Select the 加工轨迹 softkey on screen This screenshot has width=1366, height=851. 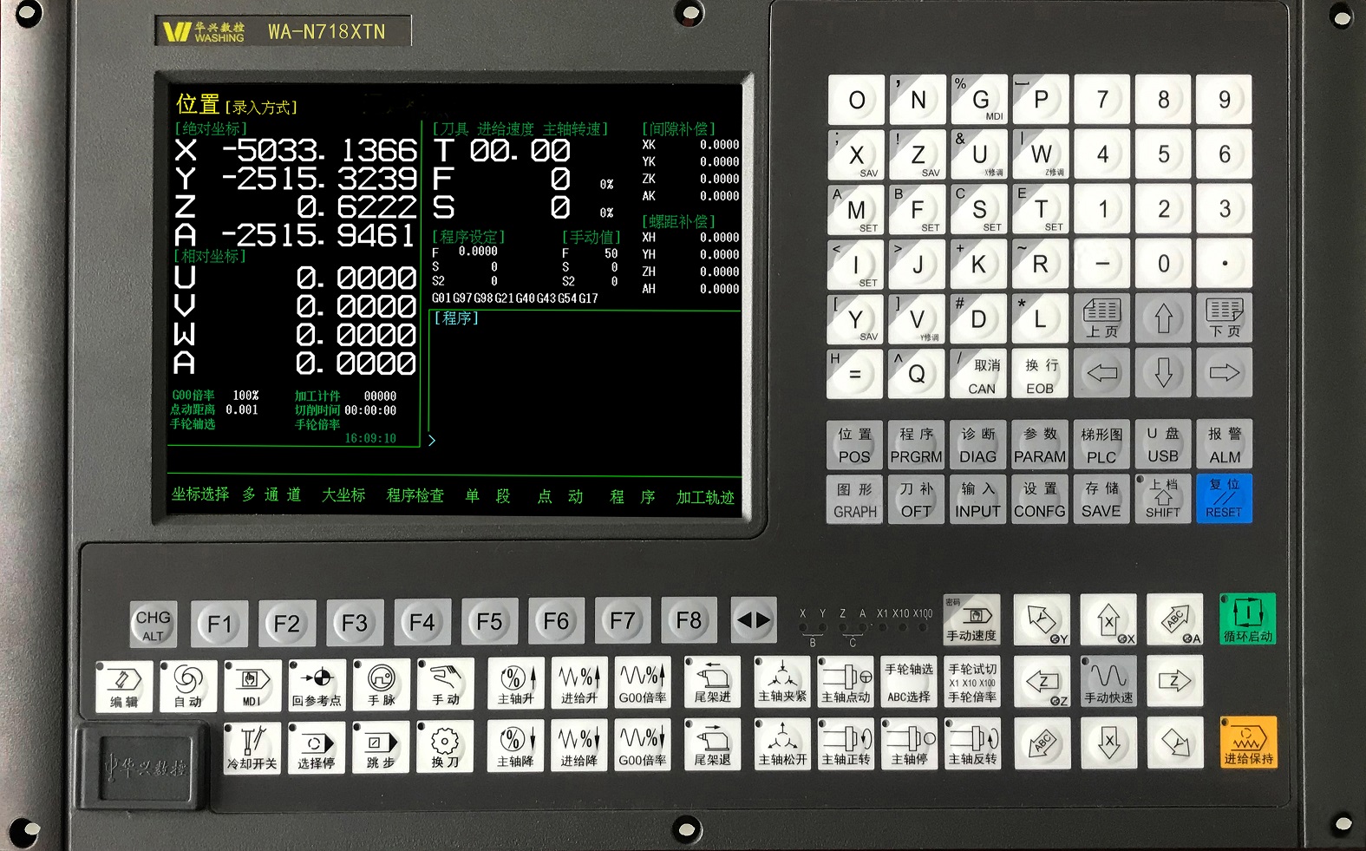pos(705,497)
